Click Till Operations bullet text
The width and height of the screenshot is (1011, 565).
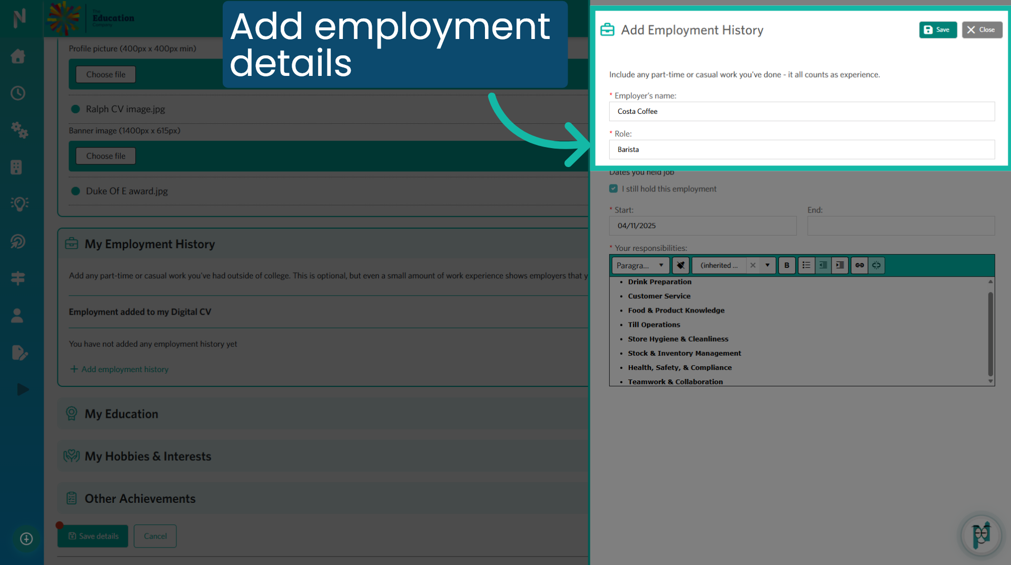tap(653, 324)
